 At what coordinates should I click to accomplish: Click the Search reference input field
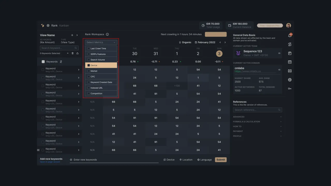(x=255, y=110)
